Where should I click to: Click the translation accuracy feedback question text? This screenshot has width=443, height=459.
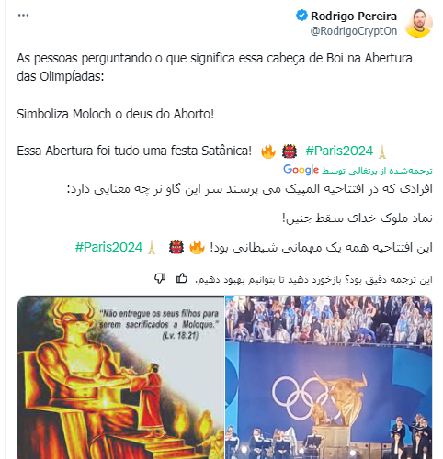[x=313, y=280]
